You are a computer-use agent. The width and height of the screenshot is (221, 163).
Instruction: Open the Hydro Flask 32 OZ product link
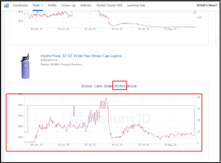coord(81,56)
